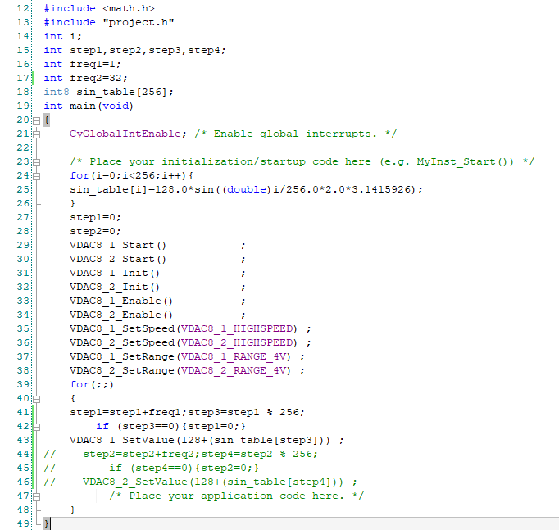Click on 'step1=step1+freq1;' statement
559x530 pixels.
[129, 413]
